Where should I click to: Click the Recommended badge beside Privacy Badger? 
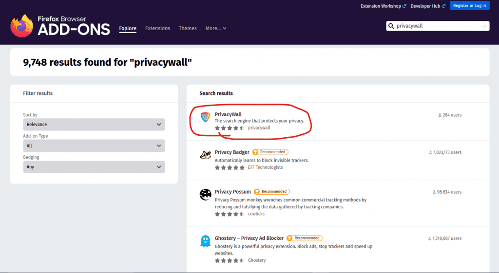(x=270, y=152)
